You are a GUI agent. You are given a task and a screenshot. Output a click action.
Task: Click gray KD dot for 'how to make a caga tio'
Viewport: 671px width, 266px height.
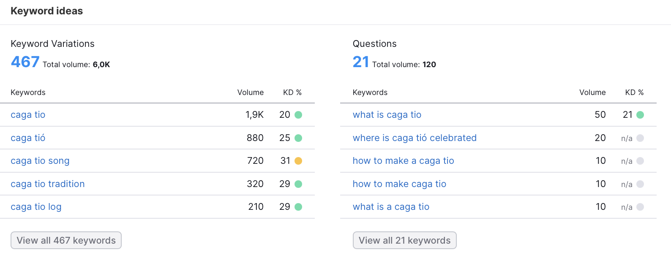[x=640, y=161]
